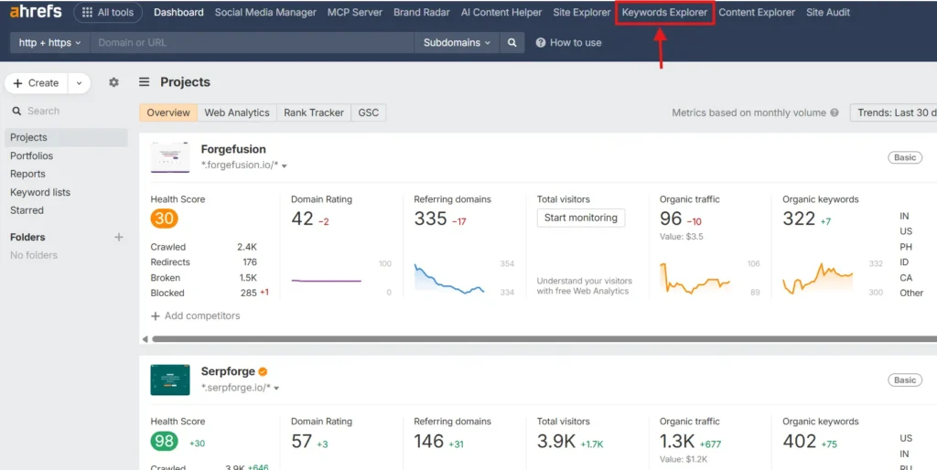The width and height of the screenshot is (937, 470).
Task: Click the Serpforge verified badge icon
Action: point(263,371)
